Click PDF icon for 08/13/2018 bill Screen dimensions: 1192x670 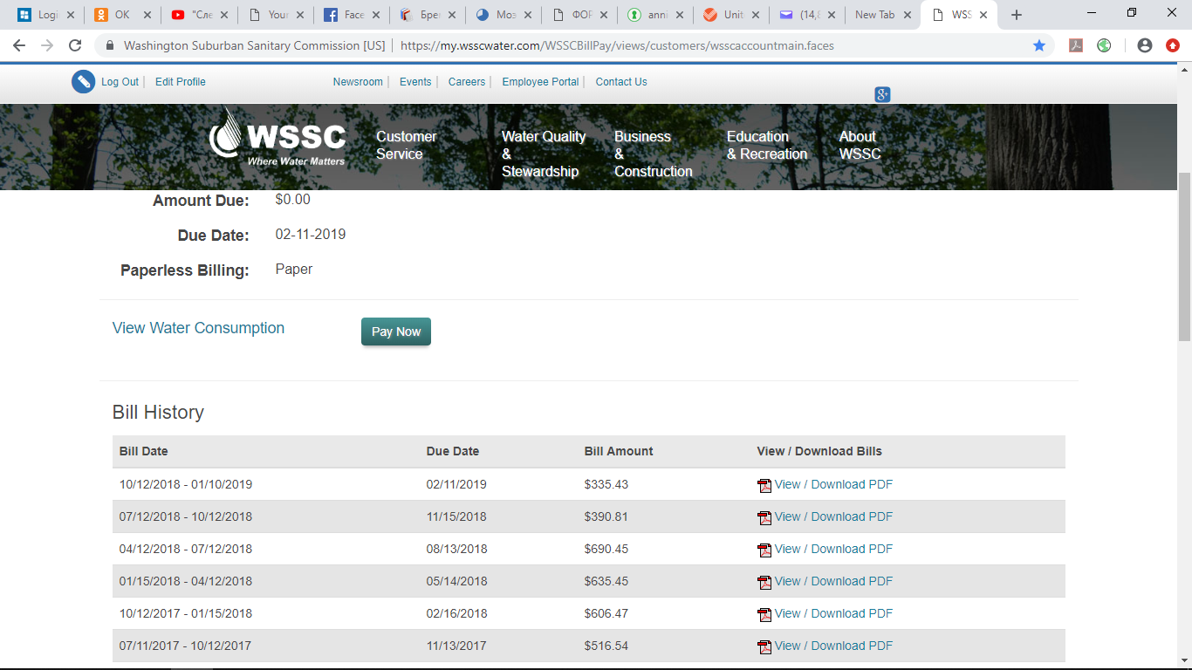(764, 550)
